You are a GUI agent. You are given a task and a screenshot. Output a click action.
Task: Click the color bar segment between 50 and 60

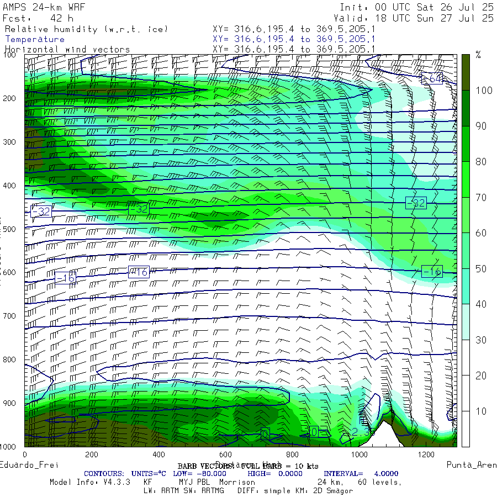pyautogui.click(x=466, y=251)
